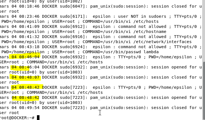Click the 08:49:54 timestamp on the last log entry

pyautogui.click(x=29, y=108)
